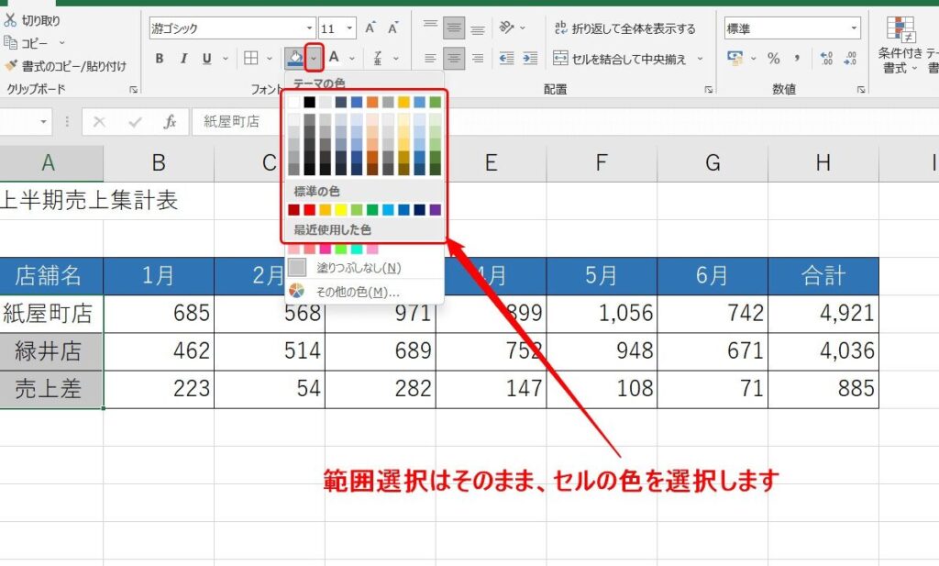Click the borders grid icon
This screenshot has width=939, height=566.
[251, 59]
